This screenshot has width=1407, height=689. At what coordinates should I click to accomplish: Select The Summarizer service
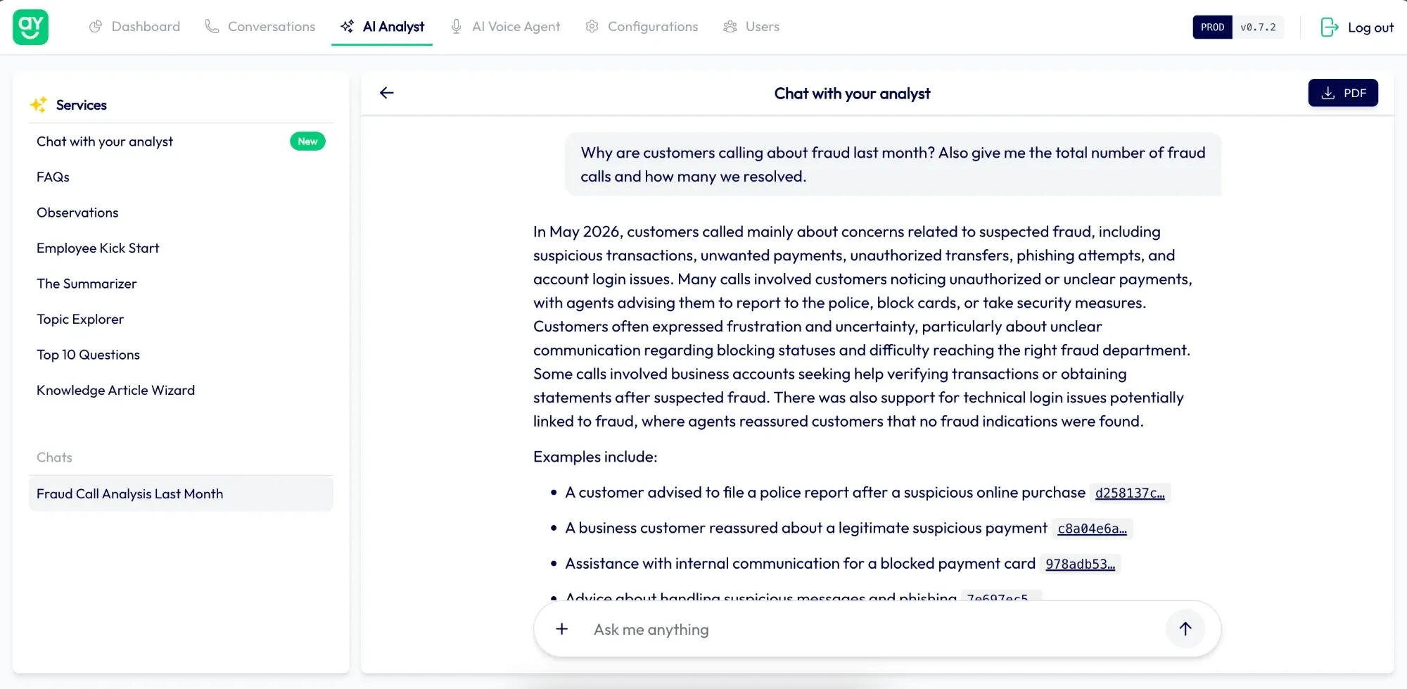87,284
